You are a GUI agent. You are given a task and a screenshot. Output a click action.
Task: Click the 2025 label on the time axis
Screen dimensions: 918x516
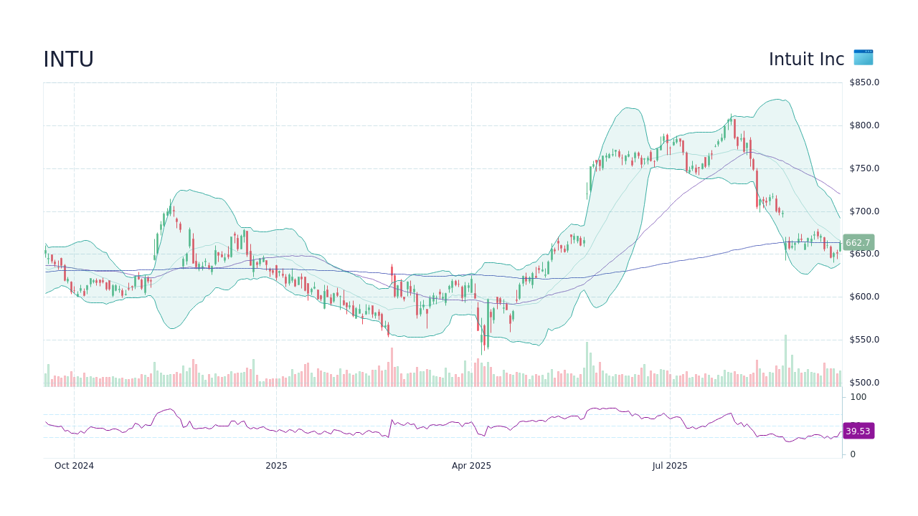pos(277,465)
